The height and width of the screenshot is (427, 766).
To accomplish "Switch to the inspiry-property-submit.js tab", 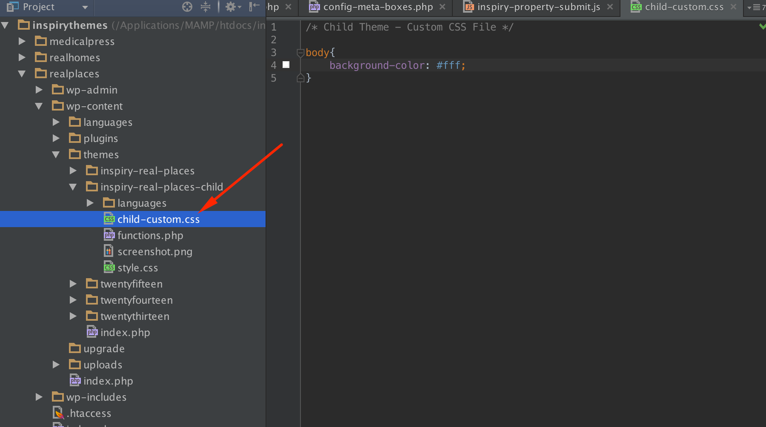I will [539, 7].
